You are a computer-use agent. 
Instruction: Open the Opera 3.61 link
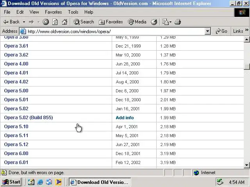pos(16,46)
